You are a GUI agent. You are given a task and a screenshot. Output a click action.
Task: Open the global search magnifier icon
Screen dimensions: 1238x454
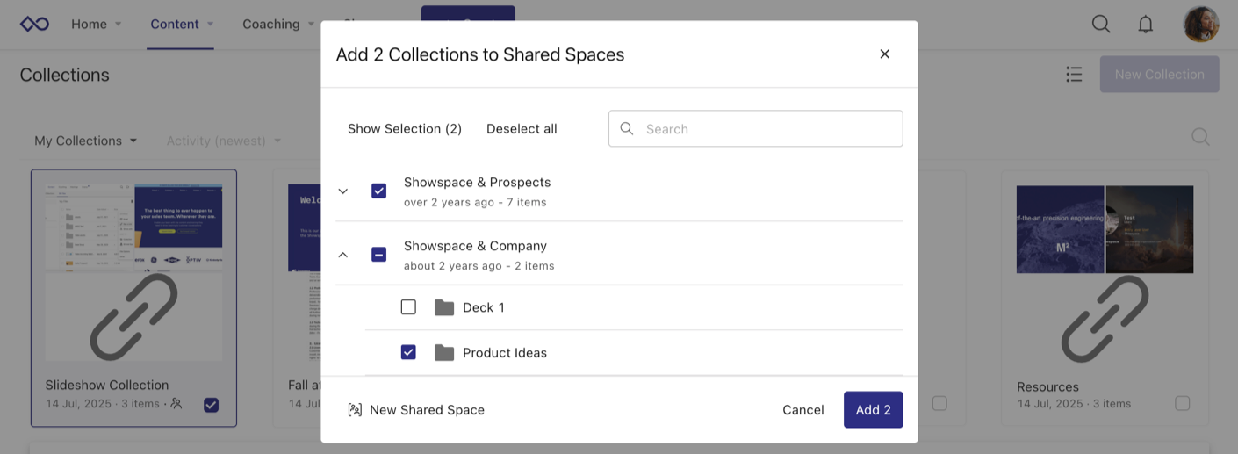click(1101, 24)
